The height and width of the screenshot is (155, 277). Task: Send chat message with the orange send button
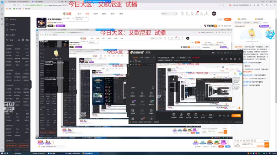(x=267, y=145)
